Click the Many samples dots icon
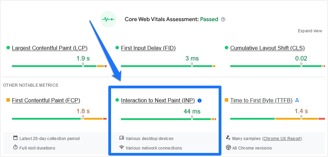This screenshot has width=328, height=157. (228, 138)
